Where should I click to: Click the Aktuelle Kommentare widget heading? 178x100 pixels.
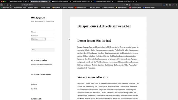[x=41, y=75]
